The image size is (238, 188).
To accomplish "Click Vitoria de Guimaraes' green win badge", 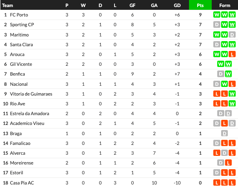I will pos(232,94).
